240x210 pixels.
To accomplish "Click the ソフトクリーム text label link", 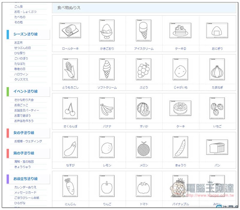I will (107, 87).
